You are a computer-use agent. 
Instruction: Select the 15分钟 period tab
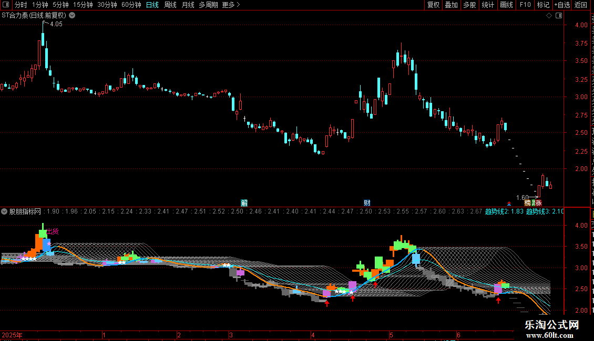pos(83,5)
